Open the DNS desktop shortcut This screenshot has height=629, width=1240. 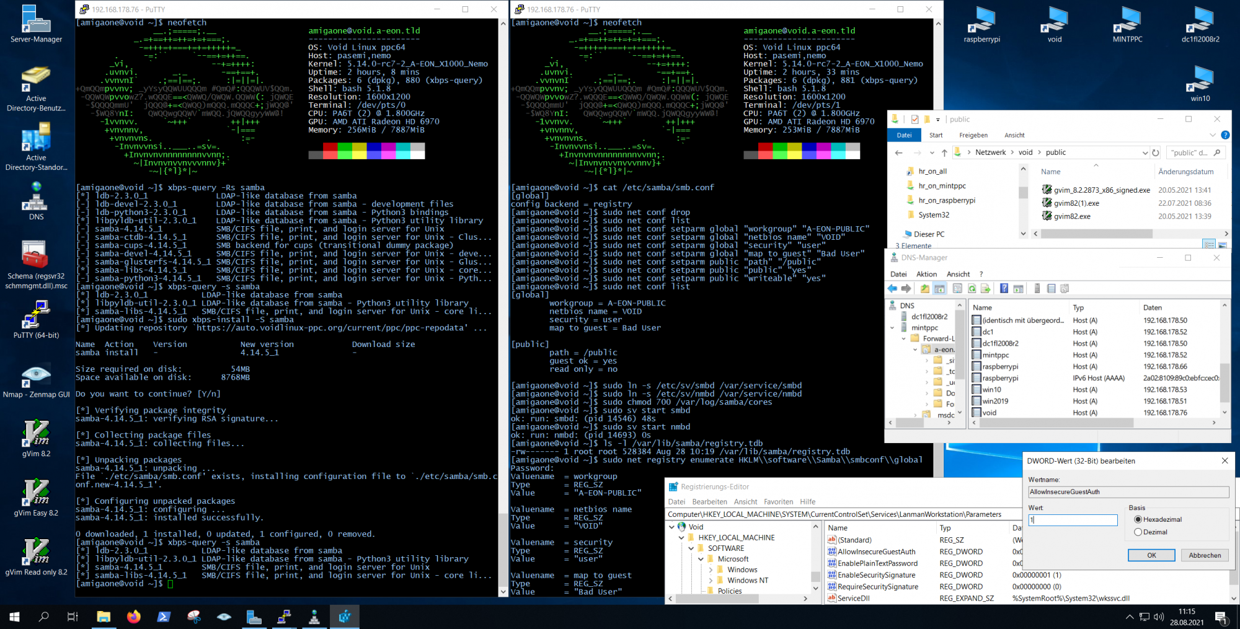click(36, 201)
